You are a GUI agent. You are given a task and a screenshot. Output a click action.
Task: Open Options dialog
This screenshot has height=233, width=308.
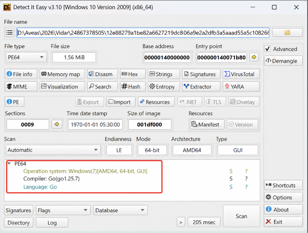click(283, 197)
